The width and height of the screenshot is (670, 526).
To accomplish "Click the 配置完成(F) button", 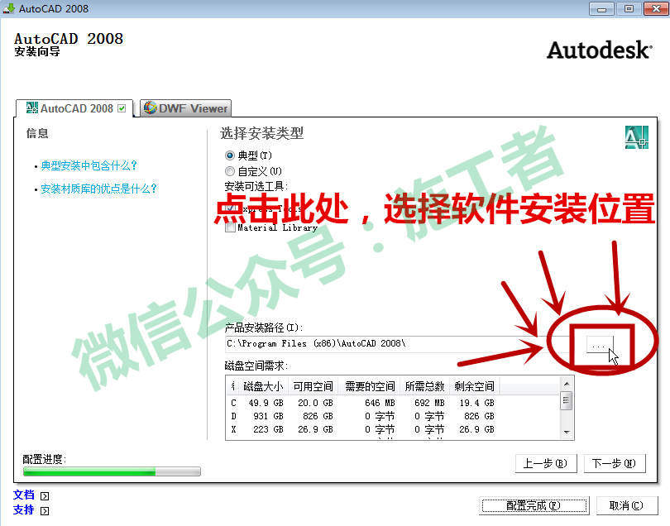I will [x=534, y=506].
